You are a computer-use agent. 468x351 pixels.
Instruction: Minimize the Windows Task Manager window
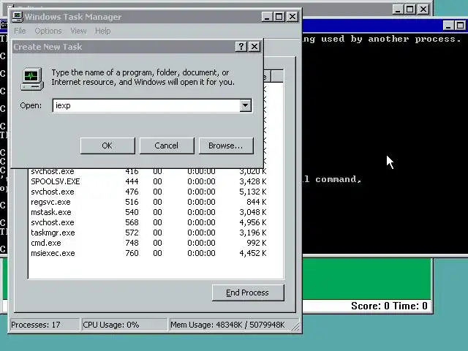(x=267, y=17)
